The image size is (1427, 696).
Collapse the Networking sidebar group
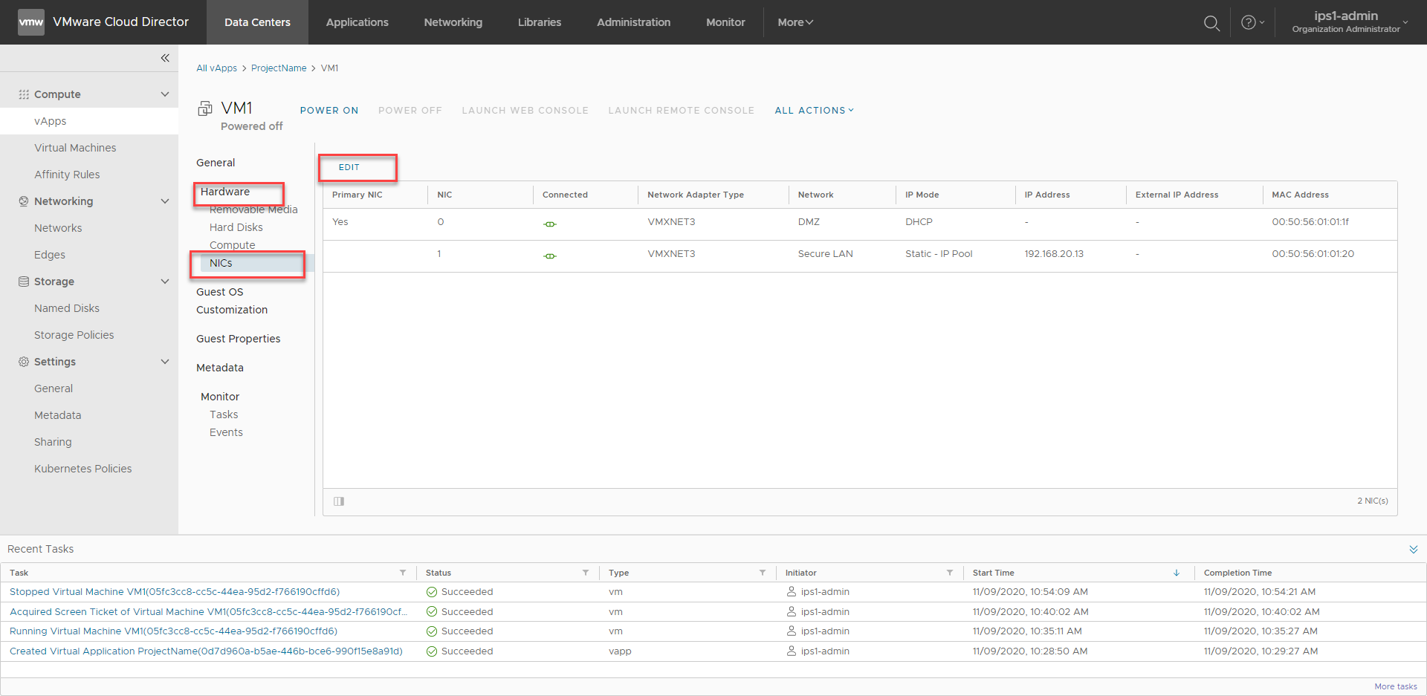[165, 201]
